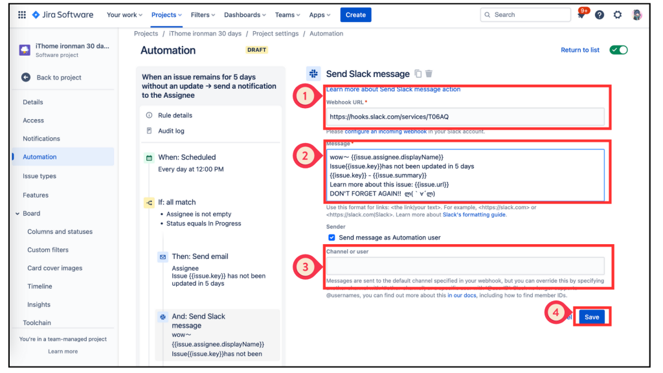Open the user profile avatar
Screen dimensions: 663x373
[x=637, y=15]
